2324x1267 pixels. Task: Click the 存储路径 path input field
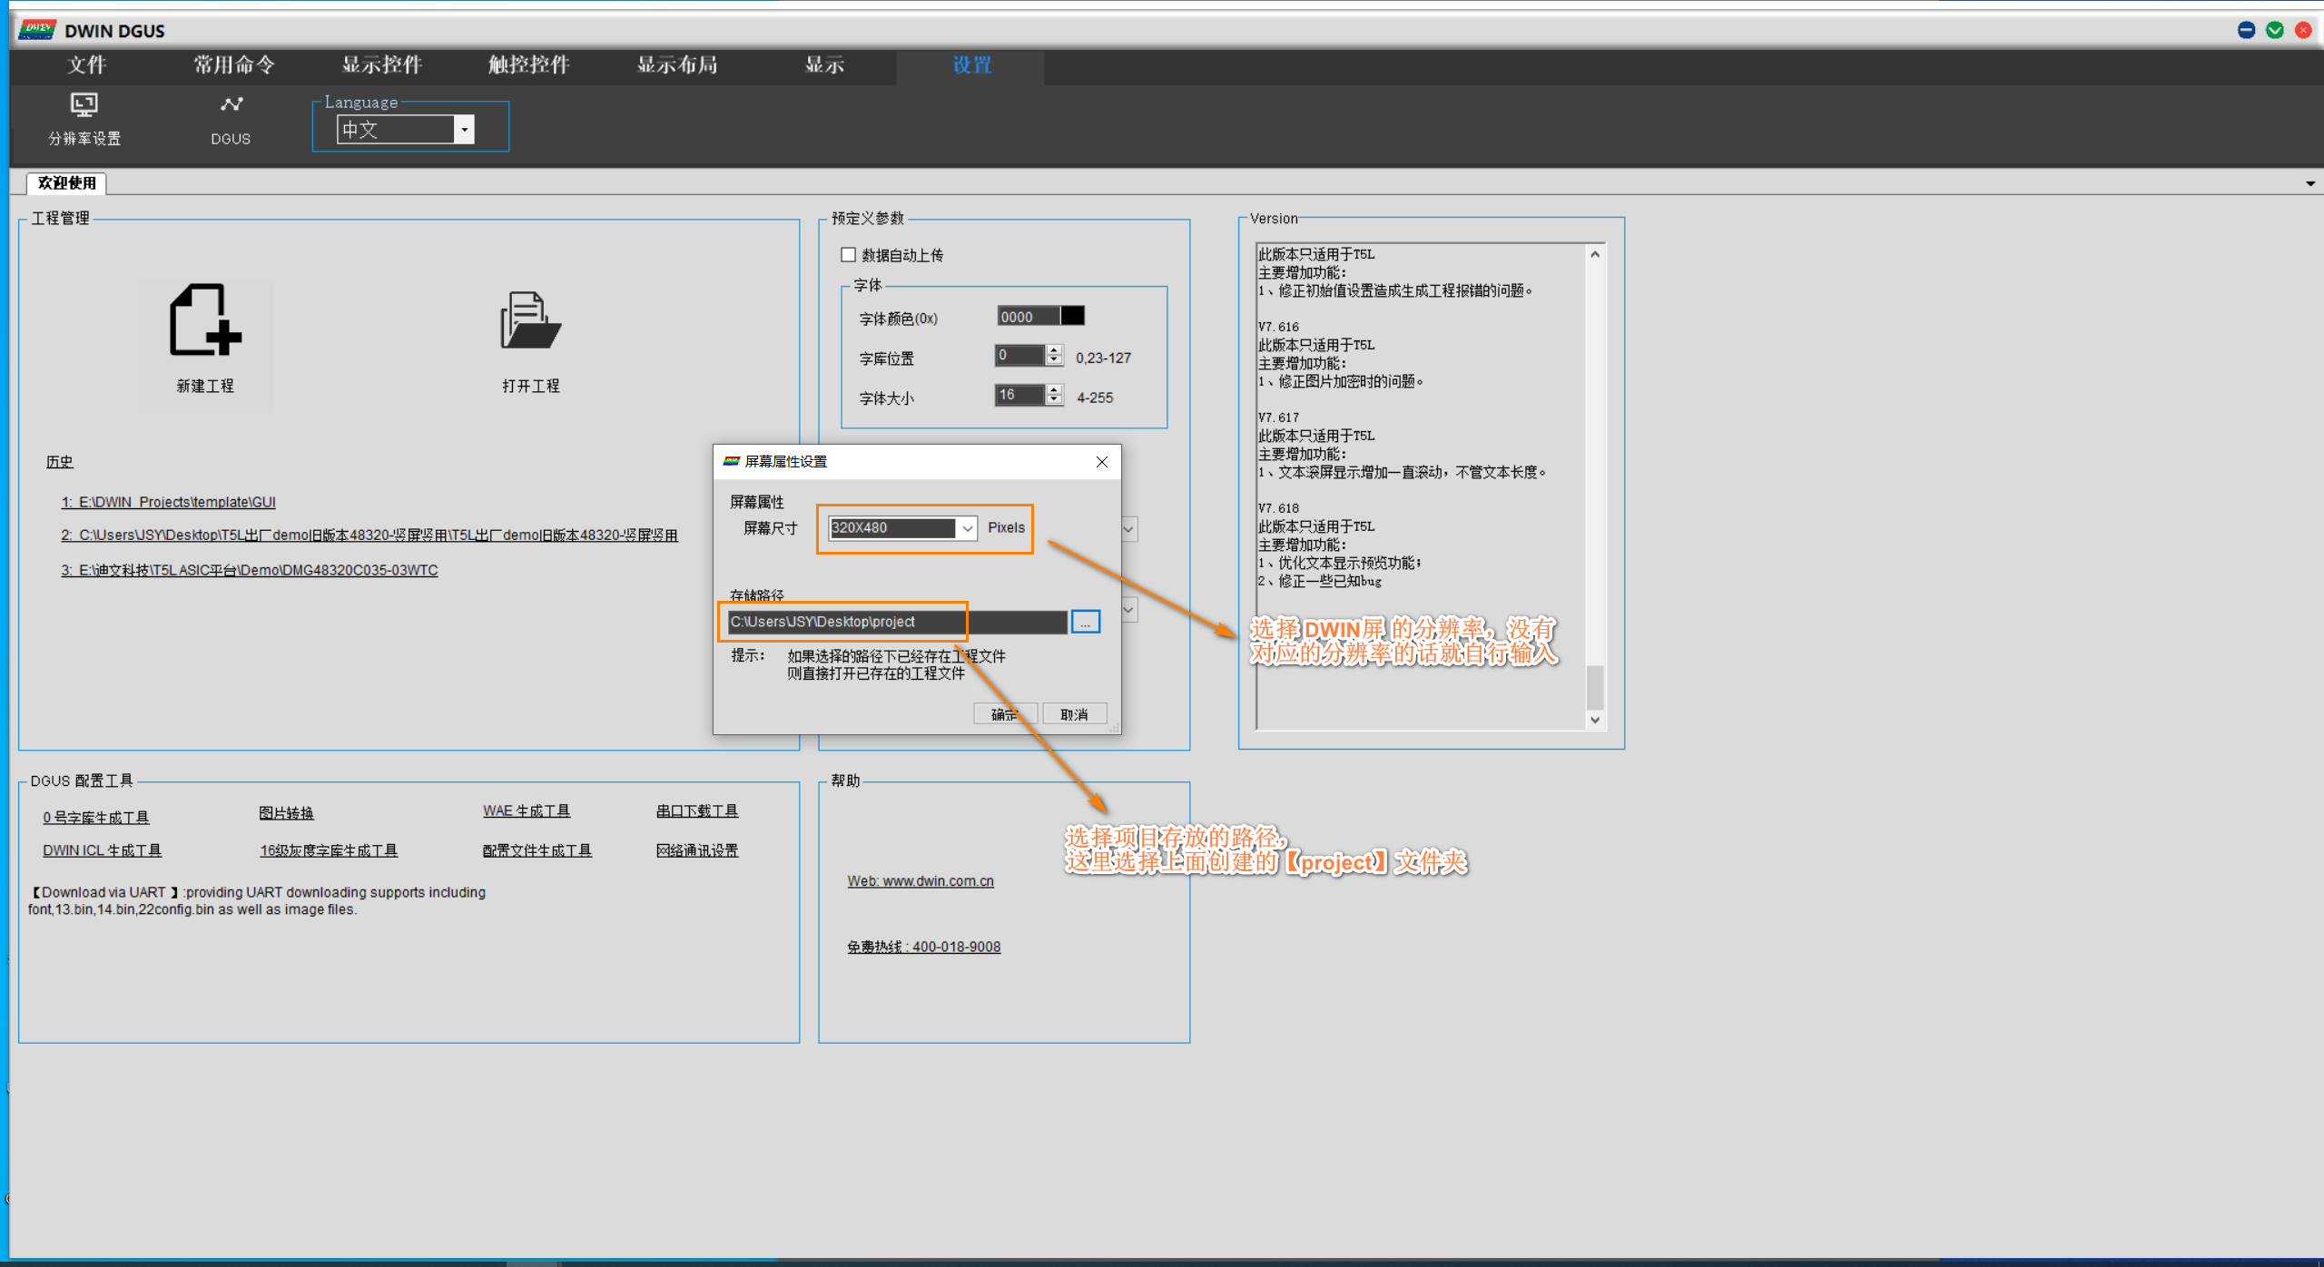coord(898,622)
